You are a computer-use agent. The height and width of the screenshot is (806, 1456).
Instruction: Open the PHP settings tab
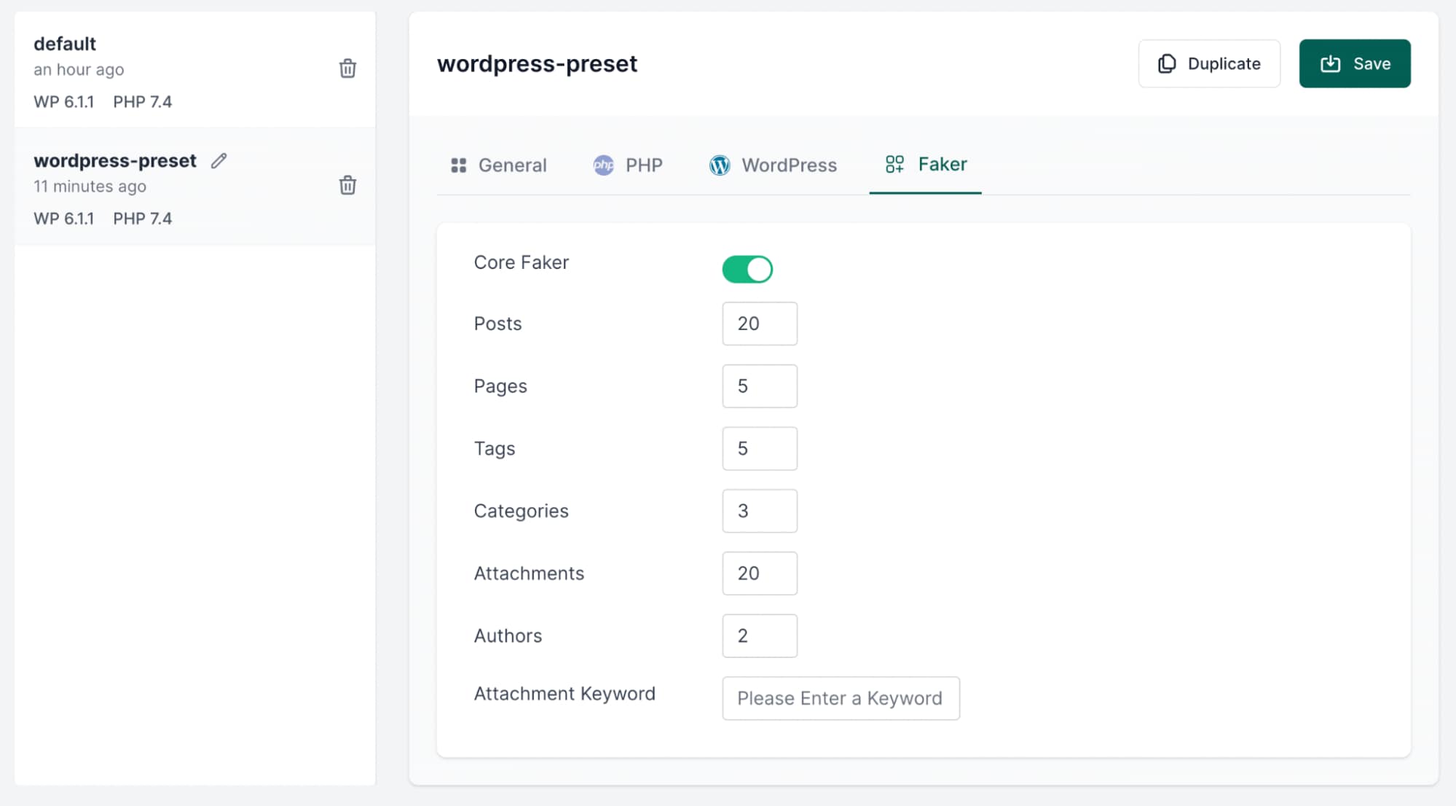point(644,165)
